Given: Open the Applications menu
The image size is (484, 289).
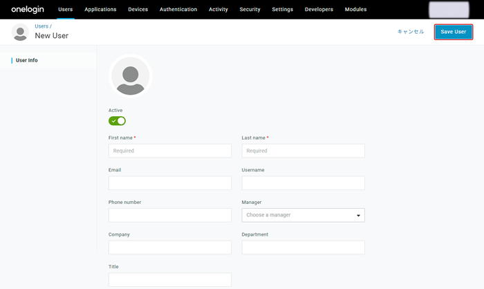Looking at the screenshot, I should 100,10.
